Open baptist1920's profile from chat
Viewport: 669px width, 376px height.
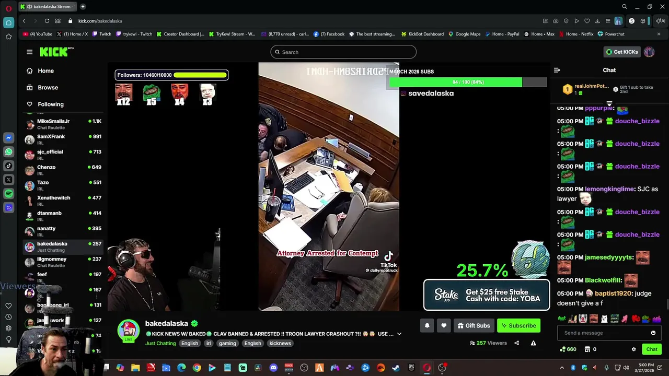pyautogui.click(x=614, y=293)
